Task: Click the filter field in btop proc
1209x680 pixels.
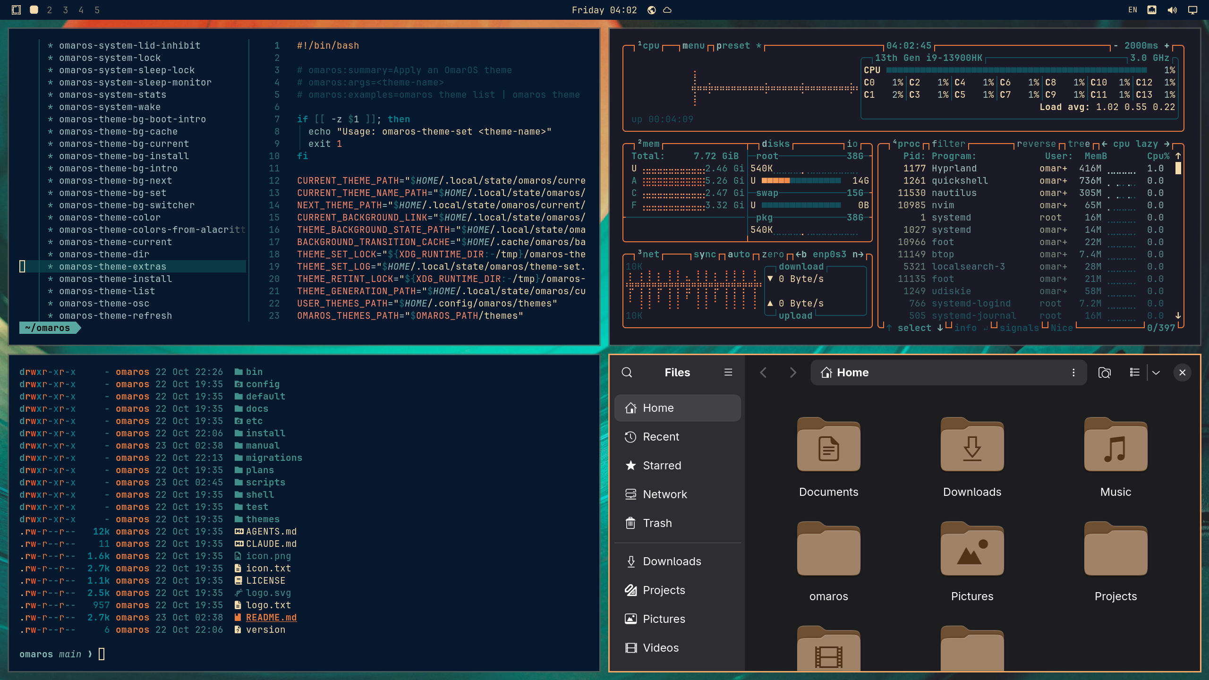Action: tap(948, 144)
